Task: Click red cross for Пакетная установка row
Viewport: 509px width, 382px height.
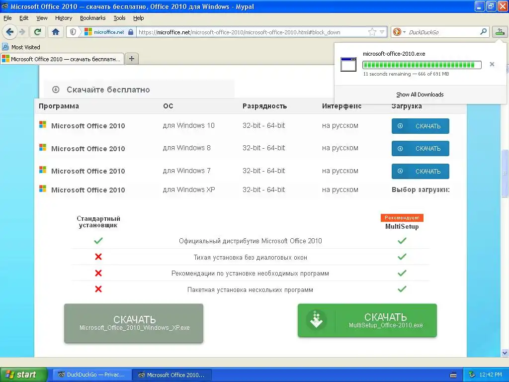Action: (98, 289)
